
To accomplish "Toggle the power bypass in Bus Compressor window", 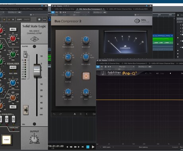I will [x=53, y=12].
